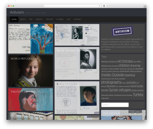
Task: Select the 'Syrian school' tag
Action: [x=137, y=90]
